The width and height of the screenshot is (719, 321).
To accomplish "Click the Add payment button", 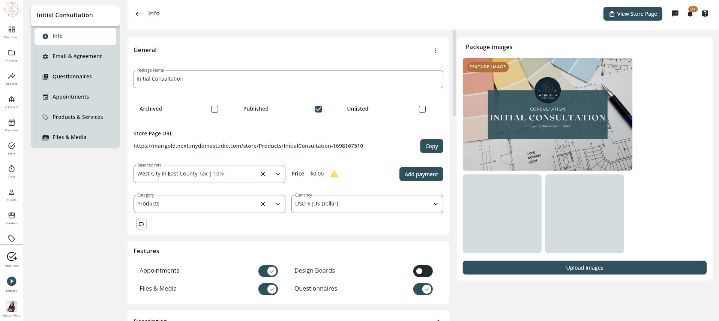I will 421,174.
